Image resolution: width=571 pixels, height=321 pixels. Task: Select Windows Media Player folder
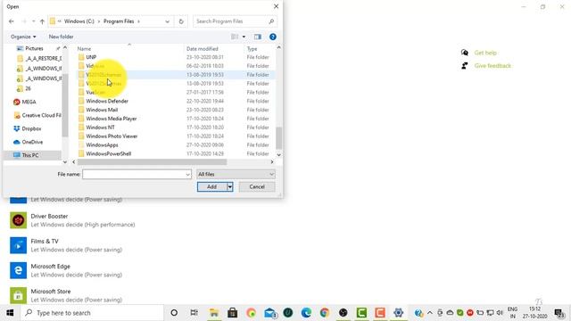111,119
